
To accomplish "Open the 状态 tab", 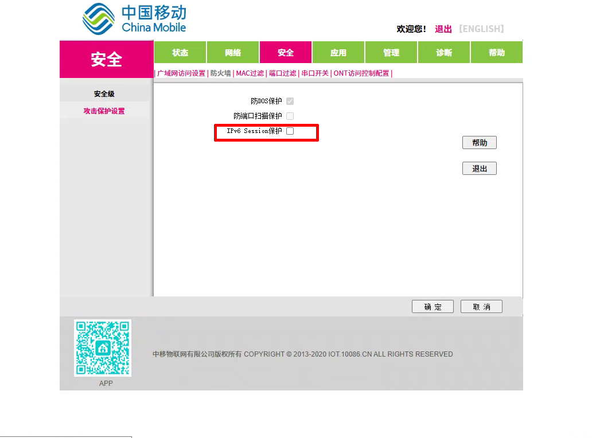I will [x=180, y=53].
